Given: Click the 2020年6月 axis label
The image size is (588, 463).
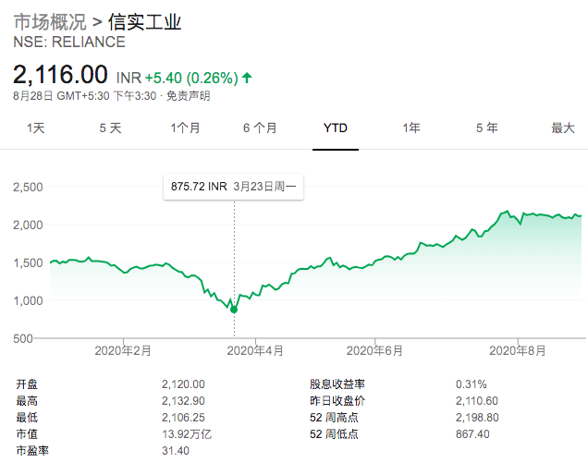Looking at the screenshot, I should coord(374,351).
